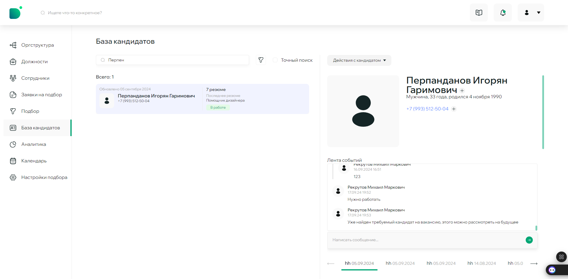
Task: Click Рекрутов author name dated 17.09.24 19:52
Action: (376, 187)
